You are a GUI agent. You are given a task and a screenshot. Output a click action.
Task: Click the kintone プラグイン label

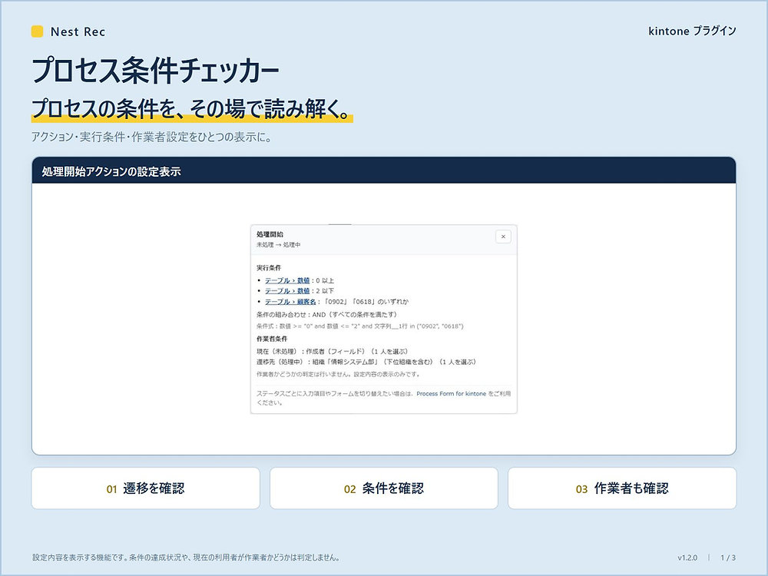click(x=692, y=31)
